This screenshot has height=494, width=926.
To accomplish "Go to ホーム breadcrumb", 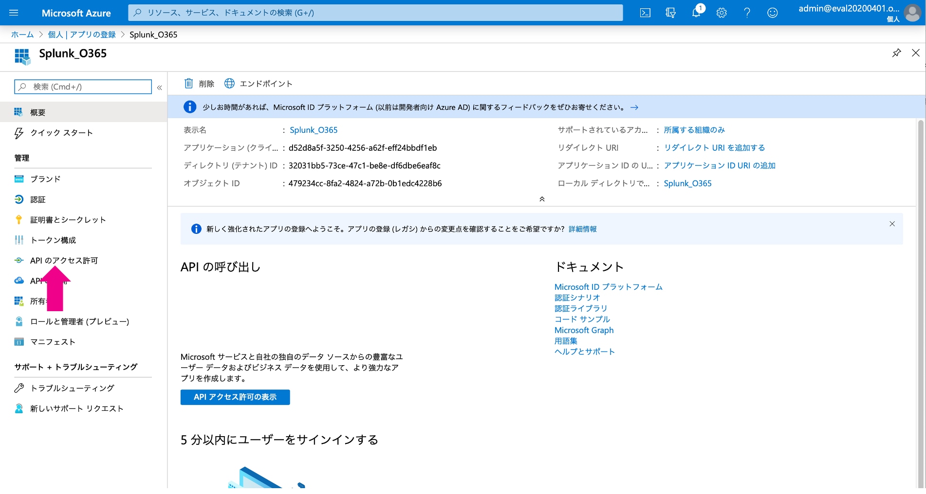I will pyautogui.click(x=22, y=35).
